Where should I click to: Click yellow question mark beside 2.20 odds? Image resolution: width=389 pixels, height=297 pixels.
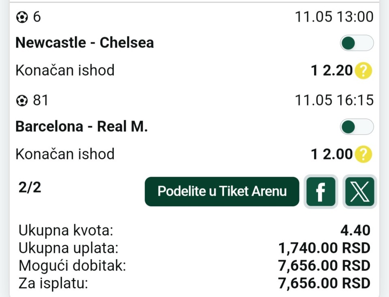[x=363, y=70]
